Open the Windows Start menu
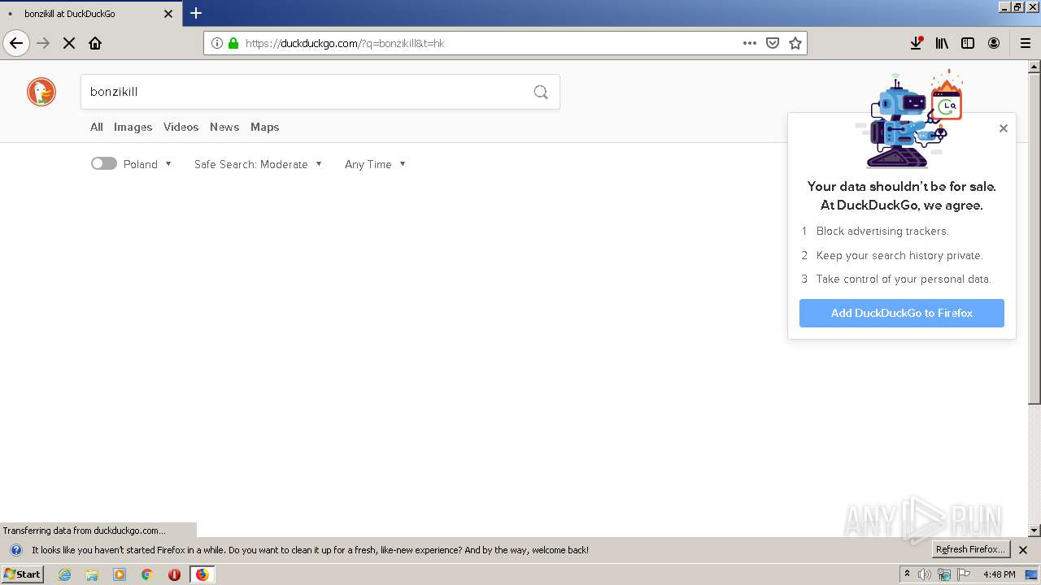This screenshot has width=1041, height=585. 23,574
